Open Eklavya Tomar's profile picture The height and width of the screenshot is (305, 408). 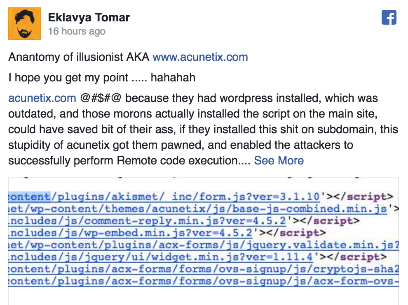coord(25,24)
